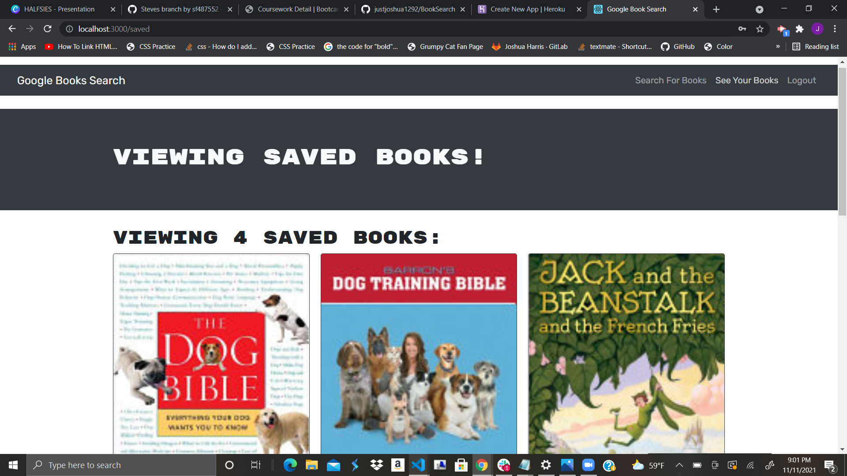Viewport: 847px width, 476px height.
Task: Launch Visual Studio Code from the taskbar
Action: [418, 465]
